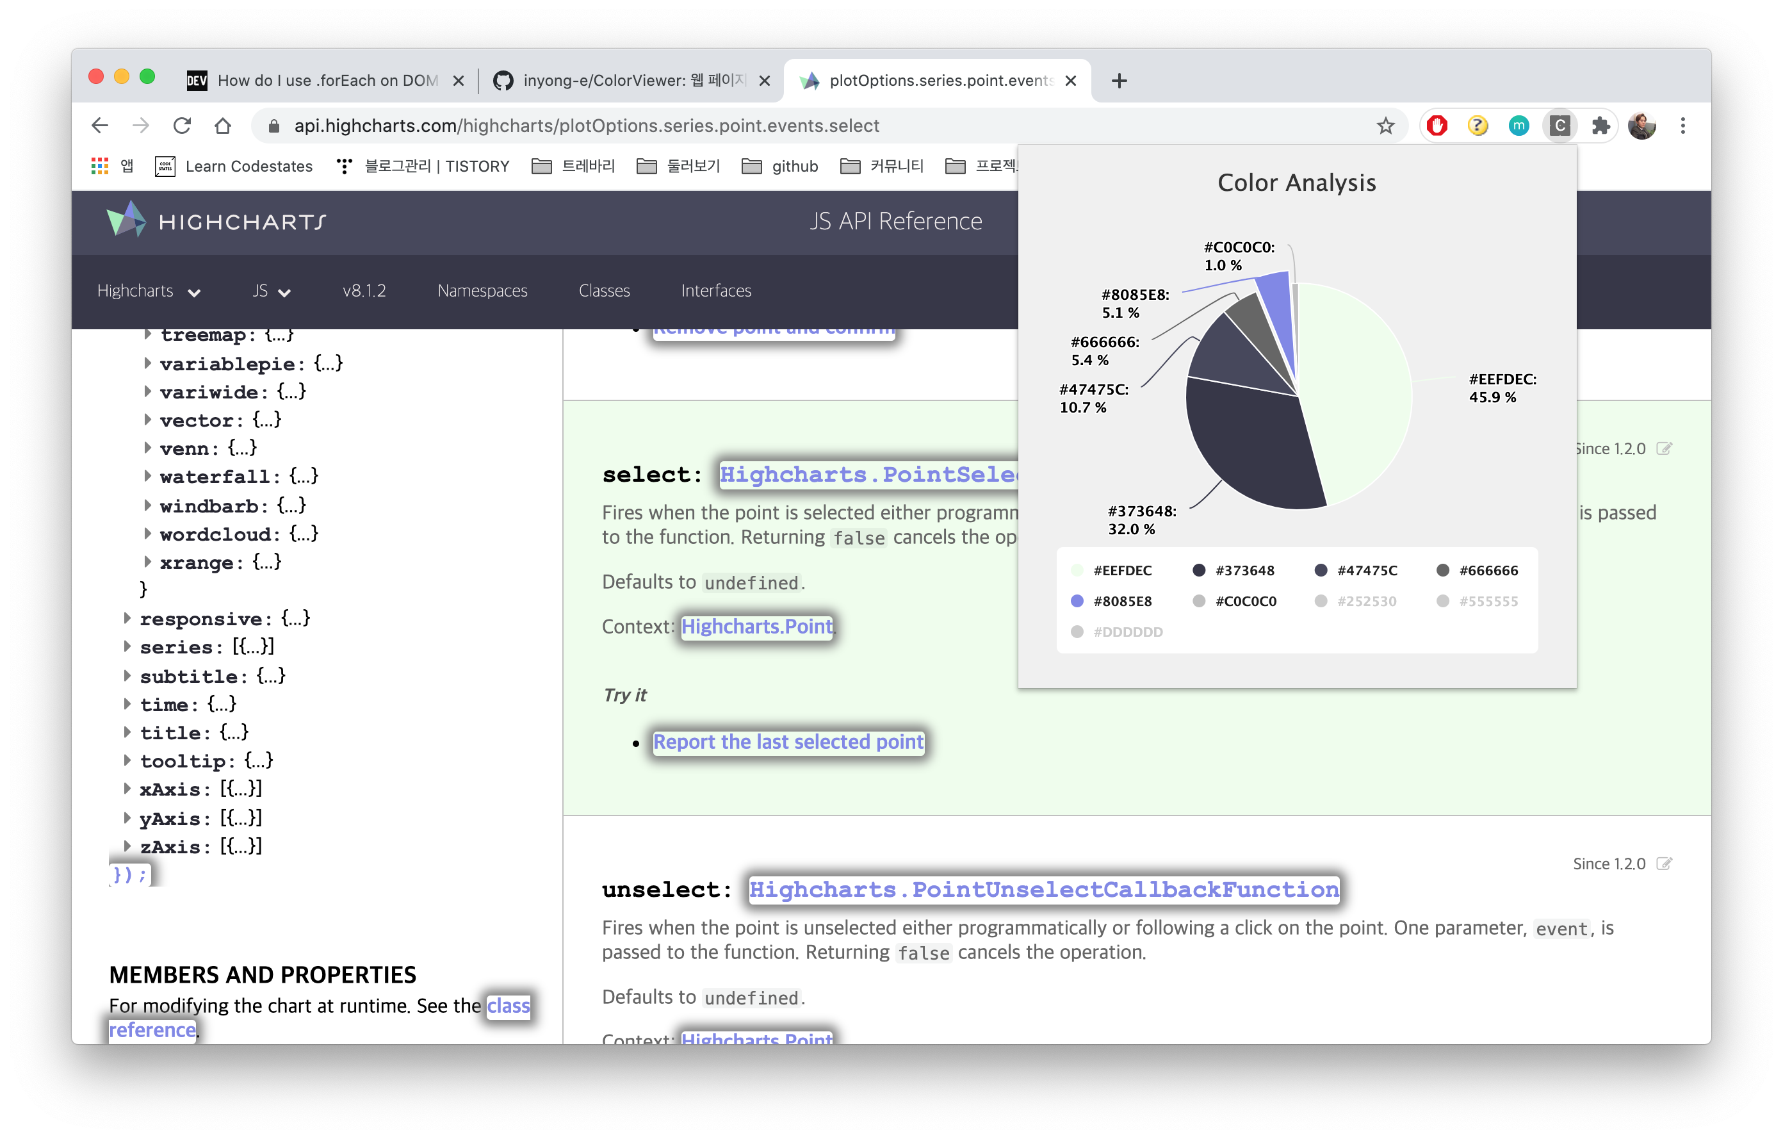Expand the variablepie tree node
This screenshot has height=1139, width=1783.
[x=147, y=363]
